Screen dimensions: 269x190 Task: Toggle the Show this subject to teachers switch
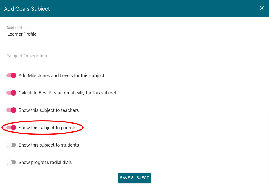pos(11,110)
